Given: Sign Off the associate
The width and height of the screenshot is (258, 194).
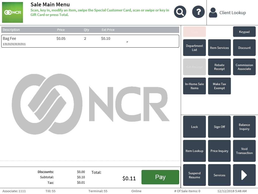Looking at the screenshot, I should click(x=219, y=127).
